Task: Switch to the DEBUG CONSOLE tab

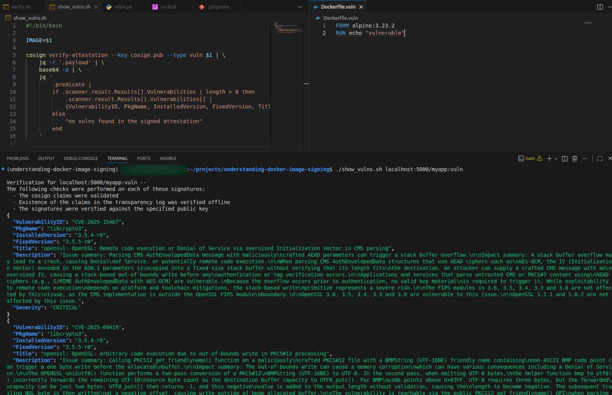Action: click(81, 158)
